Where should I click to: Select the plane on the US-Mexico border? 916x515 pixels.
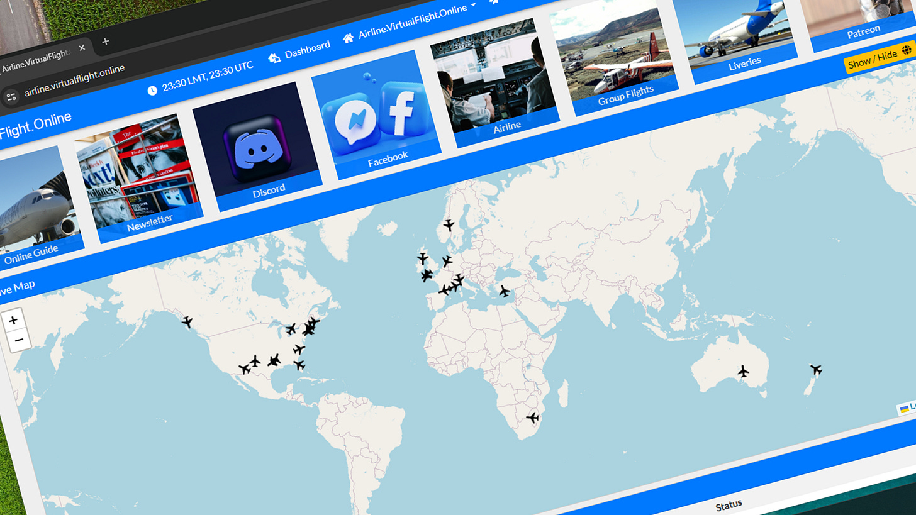[x=245, y=369]
